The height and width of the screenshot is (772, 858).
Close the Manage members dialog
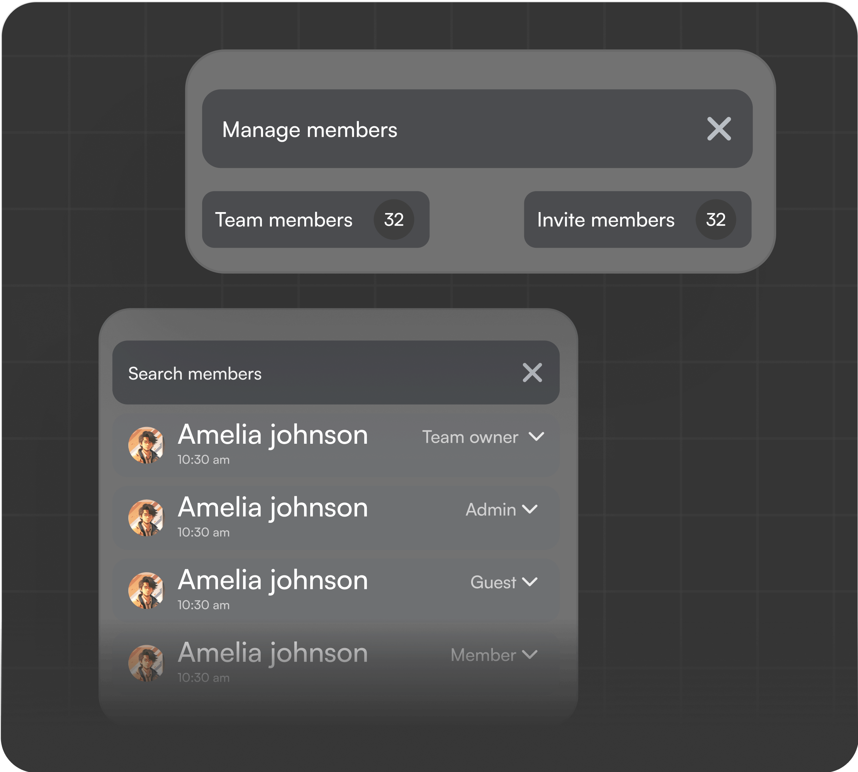719,129
